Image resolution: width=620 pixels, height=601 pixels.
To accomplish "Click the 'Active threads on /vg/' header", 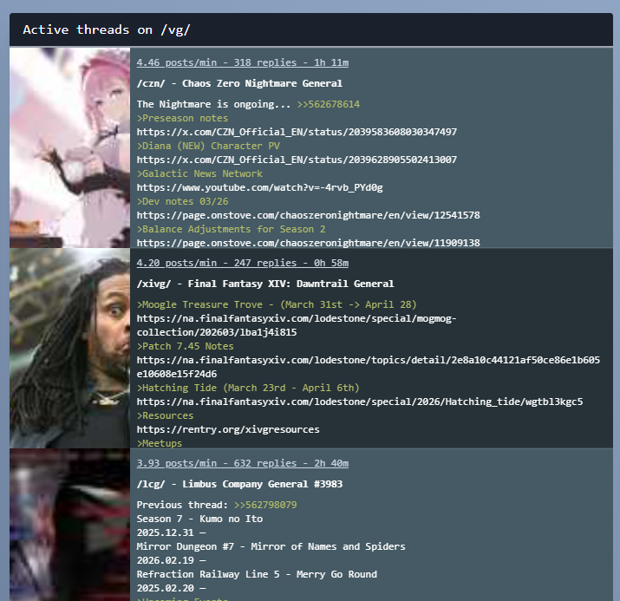I will pos(107,29).
